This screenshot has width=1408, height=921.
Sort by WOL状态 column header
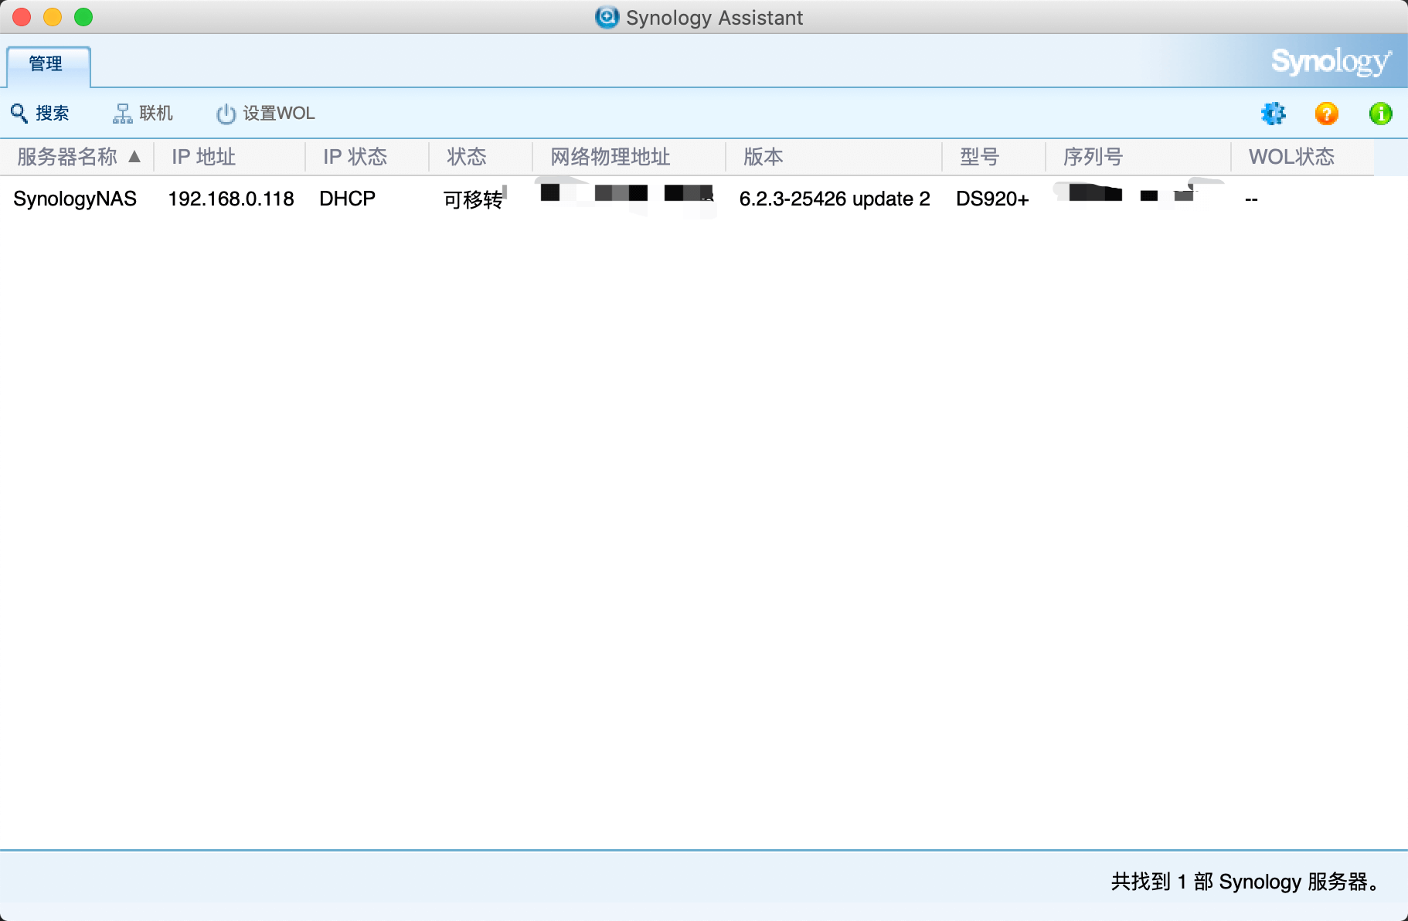[x=1303, y=157]
